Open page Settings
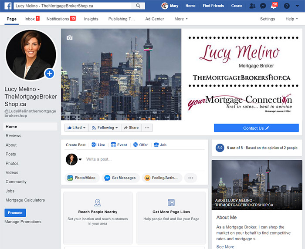Image resolution: width=305 pixels, height=249 pixels. [268, 19]
